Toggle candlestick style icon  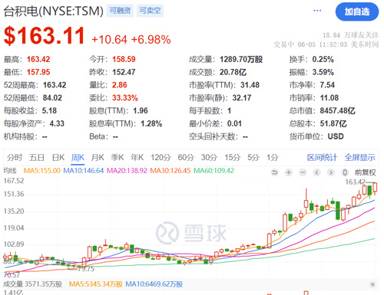click(x=345, y=172)
